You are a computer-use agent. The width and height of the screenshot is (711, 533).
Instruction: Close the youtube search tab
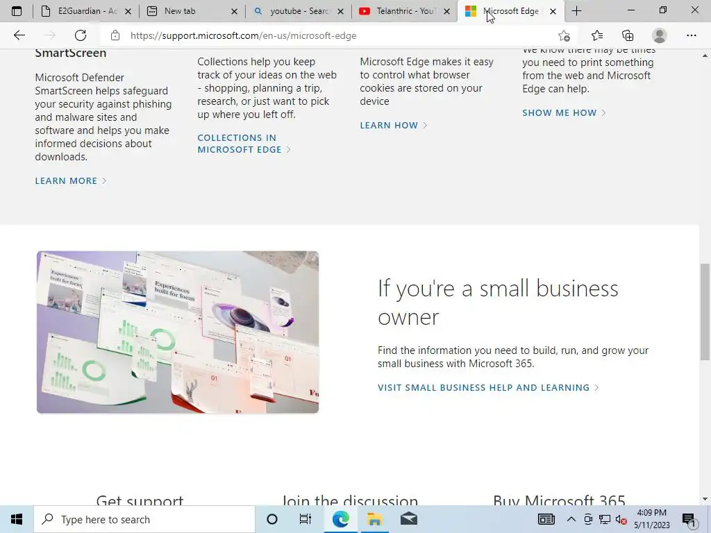[340, 11]
